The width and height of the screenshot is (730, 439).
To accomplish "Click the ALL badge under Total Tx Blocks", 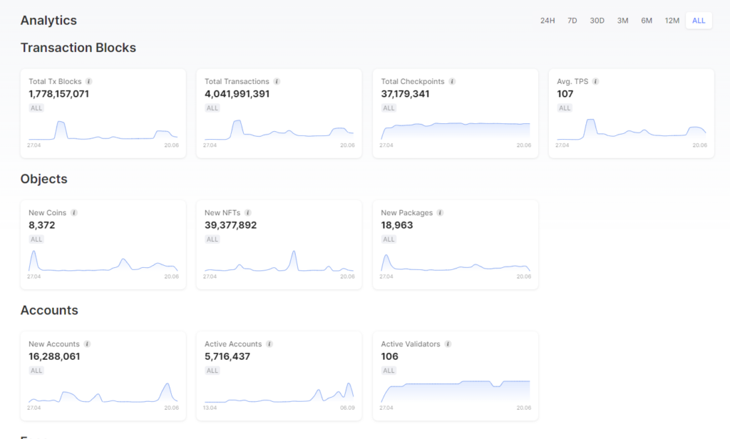I will tap(36, 108).
